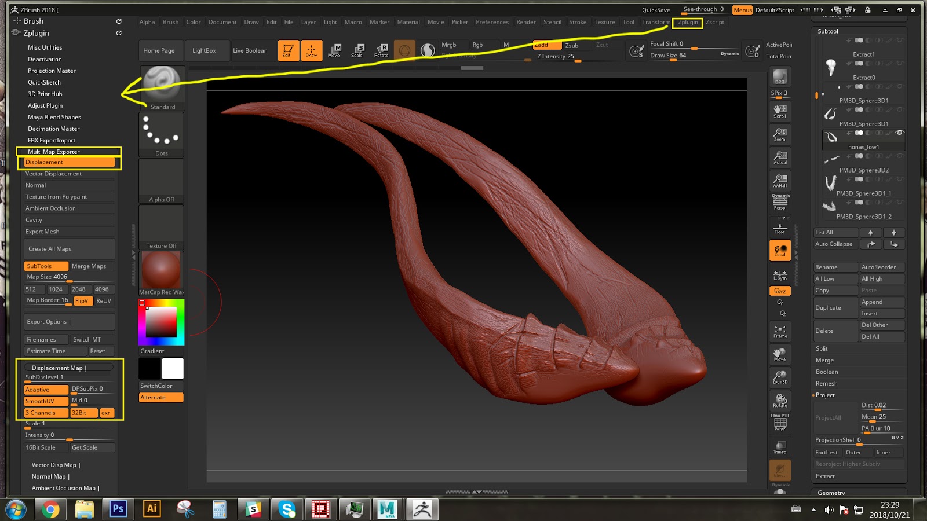The height and width of the screenshot is (521, 927).
Task: Open the Texture menu
Action: tap(604, 23)
